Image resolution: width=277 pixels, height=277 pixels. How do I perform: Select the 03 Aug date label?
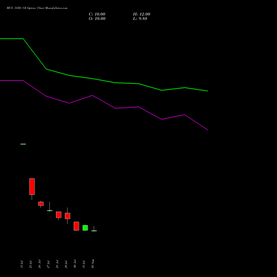[93, 264]
